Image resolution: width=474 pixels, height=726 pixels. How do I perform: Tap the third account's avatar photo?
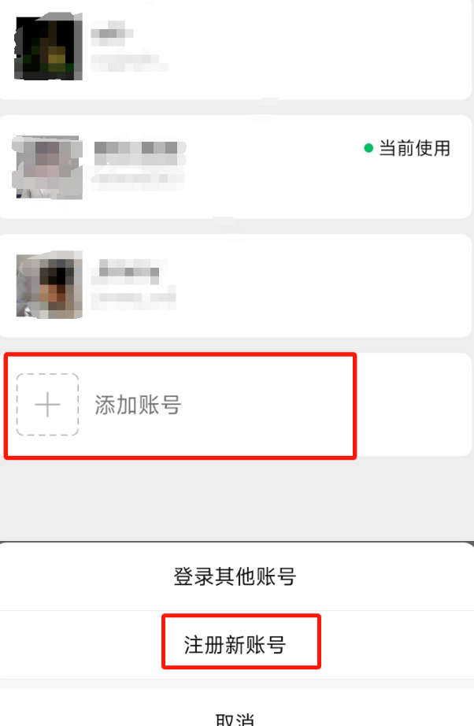point(49,285)
